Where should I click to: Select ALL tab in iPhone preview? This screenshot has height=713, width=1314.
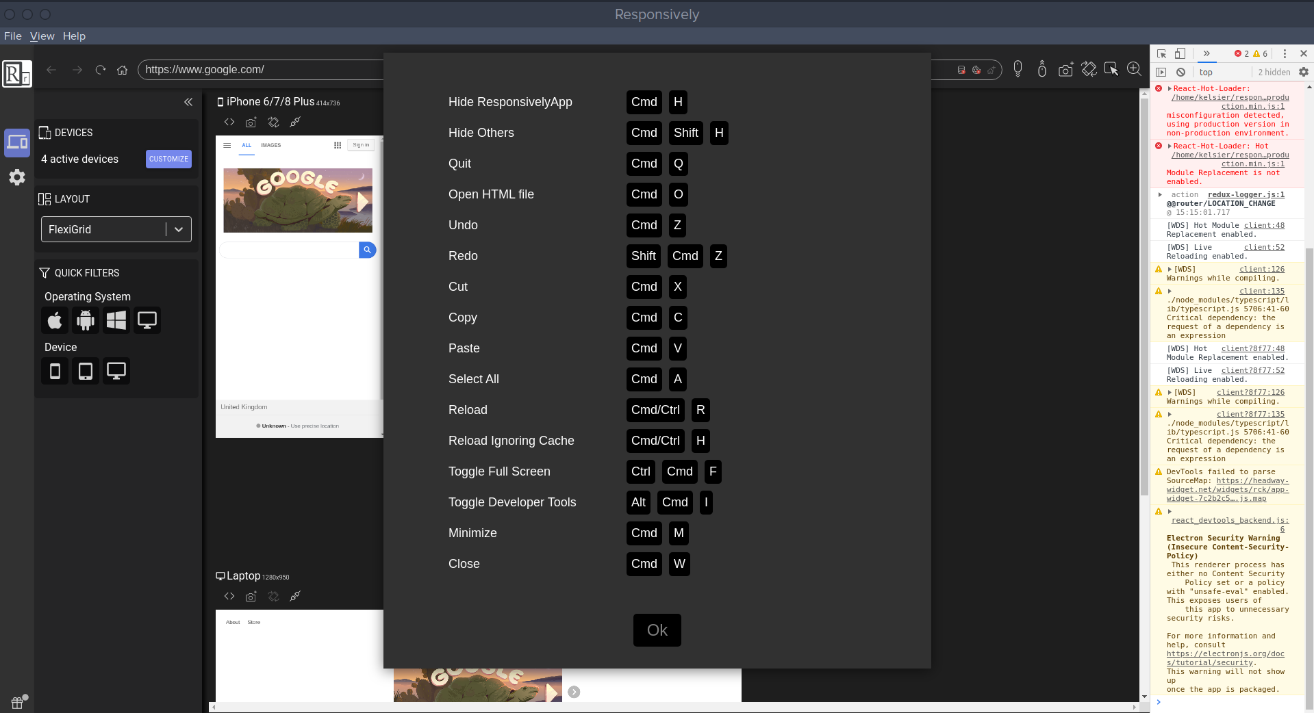tap(247, 145)
